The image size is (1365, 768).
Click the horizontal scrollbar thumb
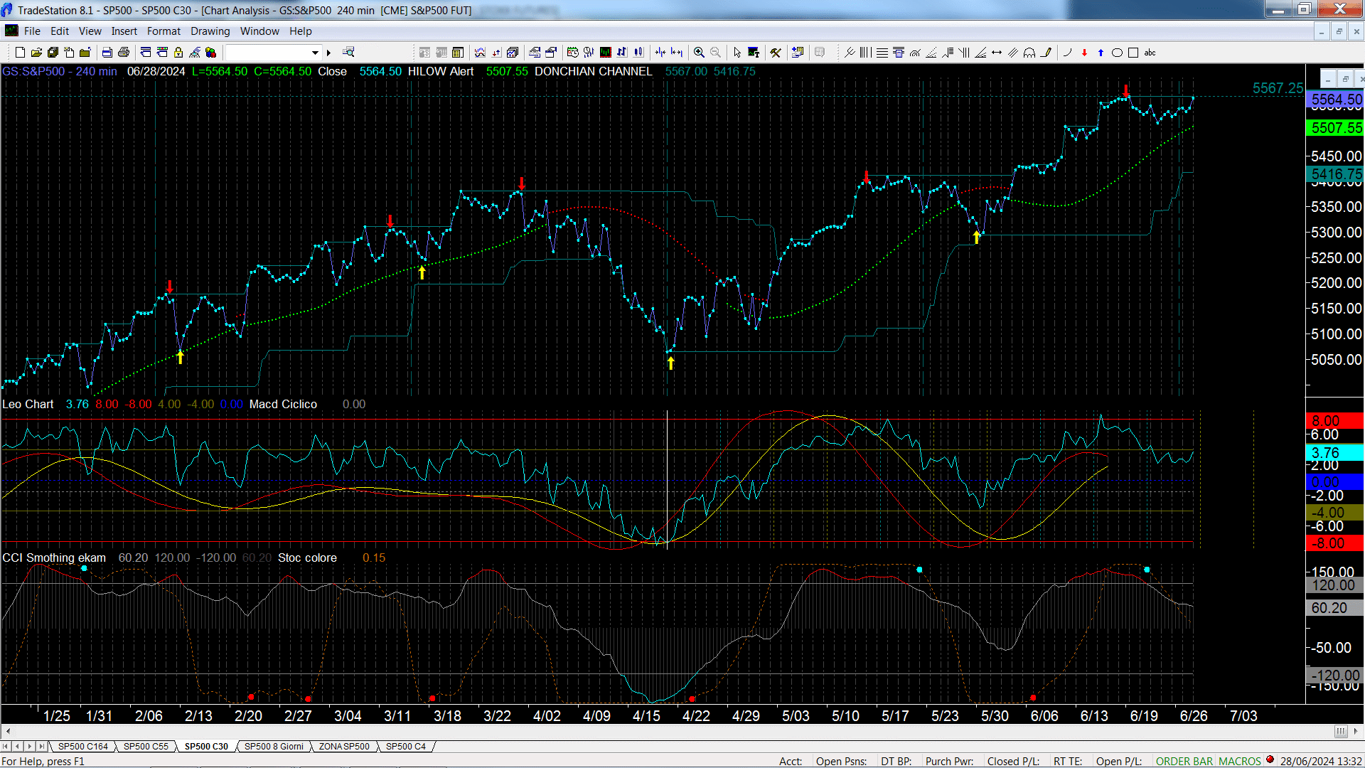pyautogui.click(x=1341, y=731)
